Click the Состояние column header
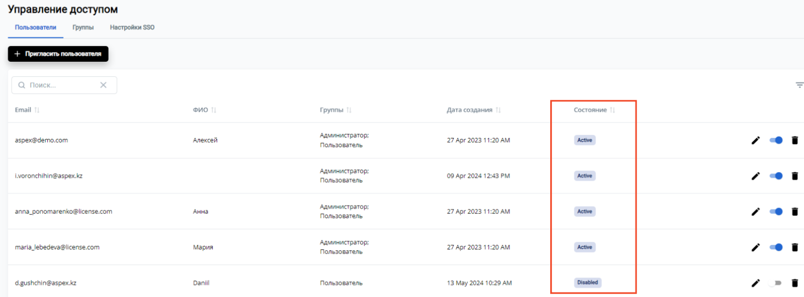The image size is (804, 297). pos(590,110)
